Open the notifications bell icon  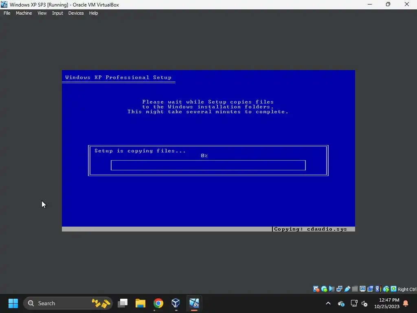(406, 303)
